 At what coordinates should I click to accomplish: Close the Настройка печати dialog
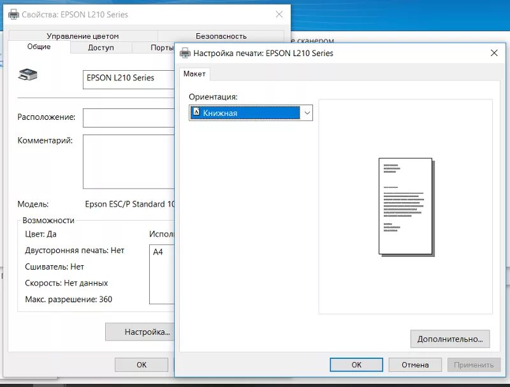pos(494,53)
